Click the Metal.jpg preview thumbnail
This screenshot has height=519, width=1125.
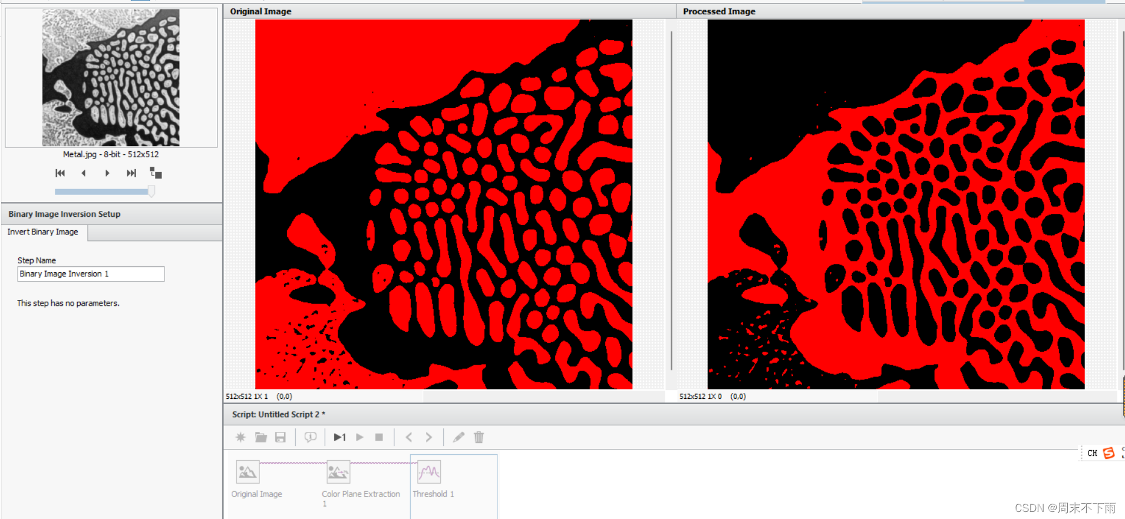[x=111, y=77]
